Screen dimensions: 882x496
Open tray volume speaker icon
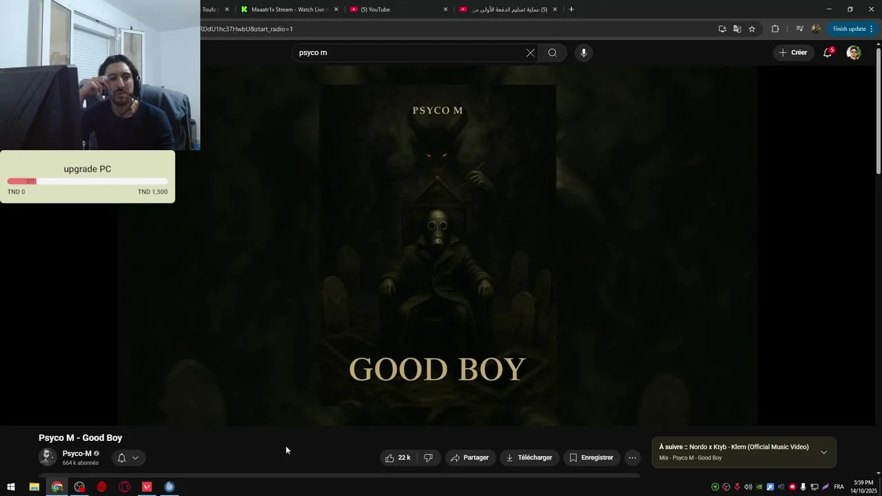[x=748, y=487]
